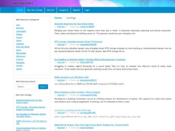
Task: Open Say Goodbye to Sleepless Nights in sidebar listings
Action: [x=31, y=115]
